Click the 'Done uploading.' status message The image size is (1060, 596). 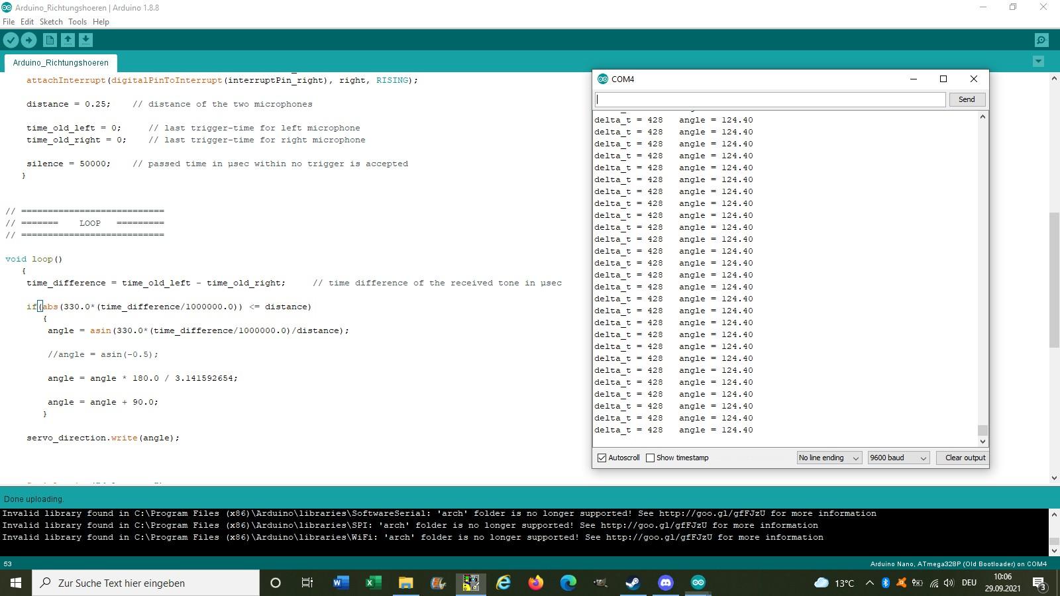pos(34,499)
